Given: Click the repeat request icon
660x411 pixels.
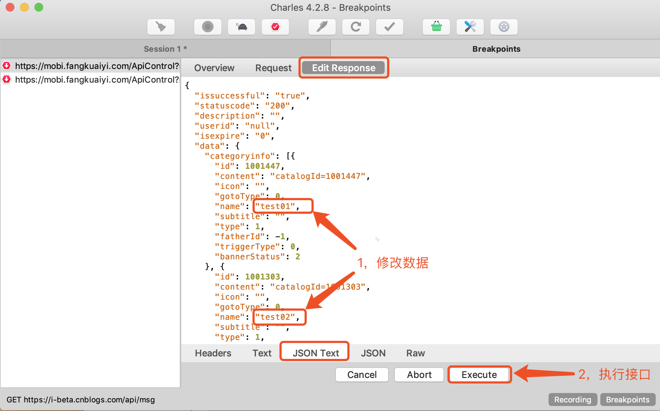Looking at the screenshot, I should [x=356, y=27].
